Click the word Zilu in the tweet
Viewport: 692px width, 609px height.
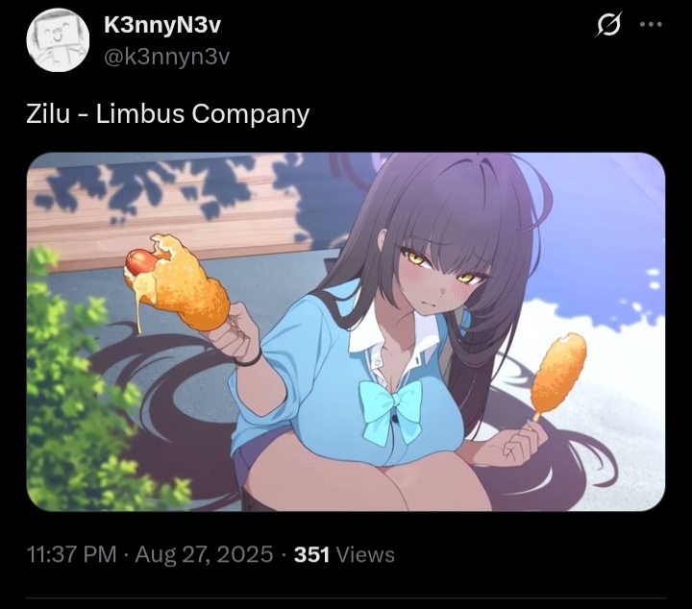tap(48, 113)
